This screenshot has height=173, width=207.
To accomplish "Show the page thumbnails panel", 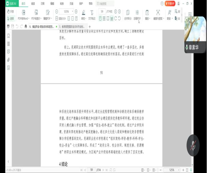I will pyautogui.click(x=8, y=44).
